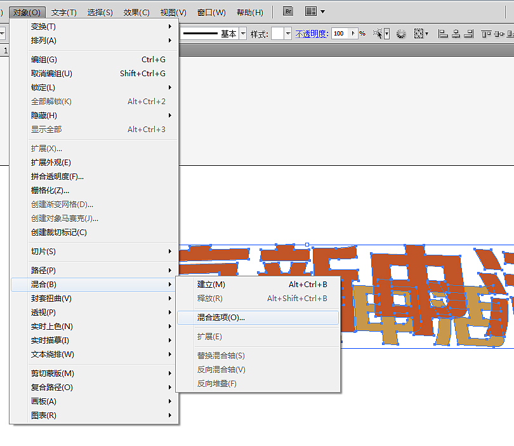Click vertical align top icon
514x446 pixels.
pos(486,34)
